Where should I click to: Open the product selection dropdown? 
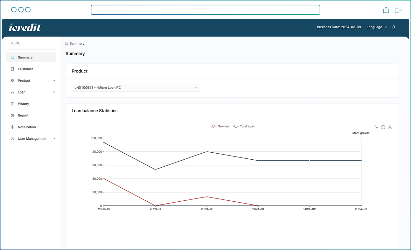pos(136,88)
